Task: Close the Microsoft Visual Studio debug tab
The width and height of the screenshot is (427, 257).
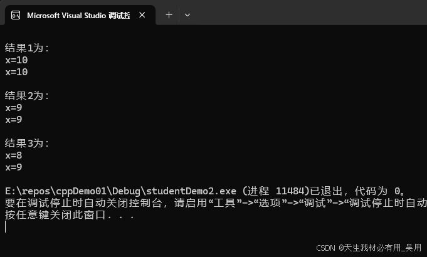Action: 142,15
